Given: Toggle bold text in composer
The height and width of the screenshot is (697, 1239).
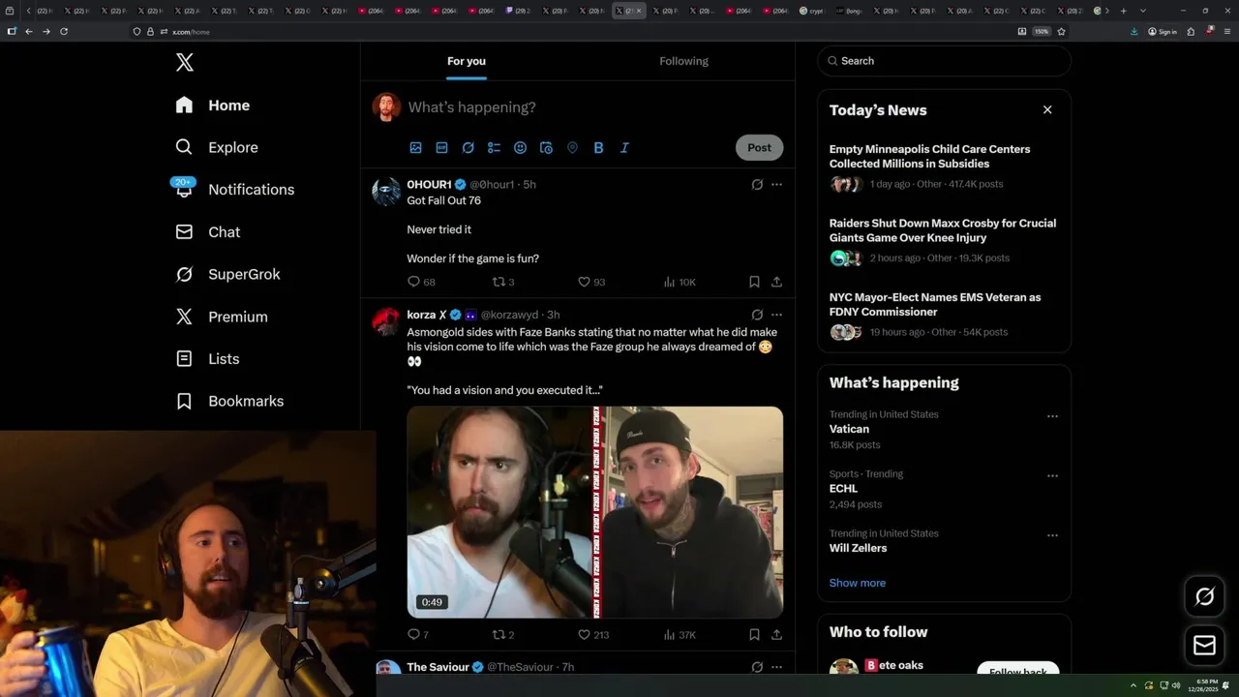Looking at the screenshot, I should tap(598, 148).
